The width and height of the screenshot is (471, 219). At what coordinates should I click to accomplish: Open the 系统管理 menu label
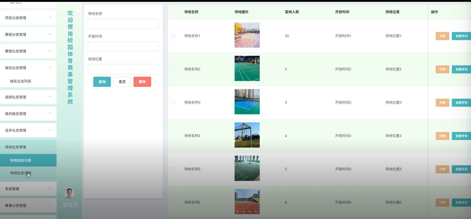pyautogui.click(x=12, y=189)
